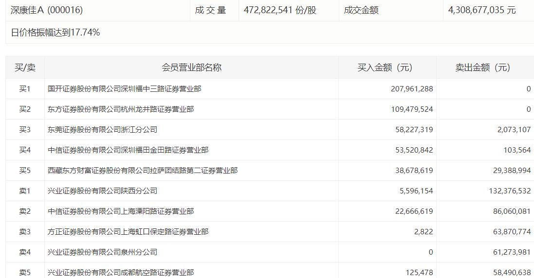Select the 卖4 row label
This screenshot has width=534, height=278.
(x=25, y=252)
